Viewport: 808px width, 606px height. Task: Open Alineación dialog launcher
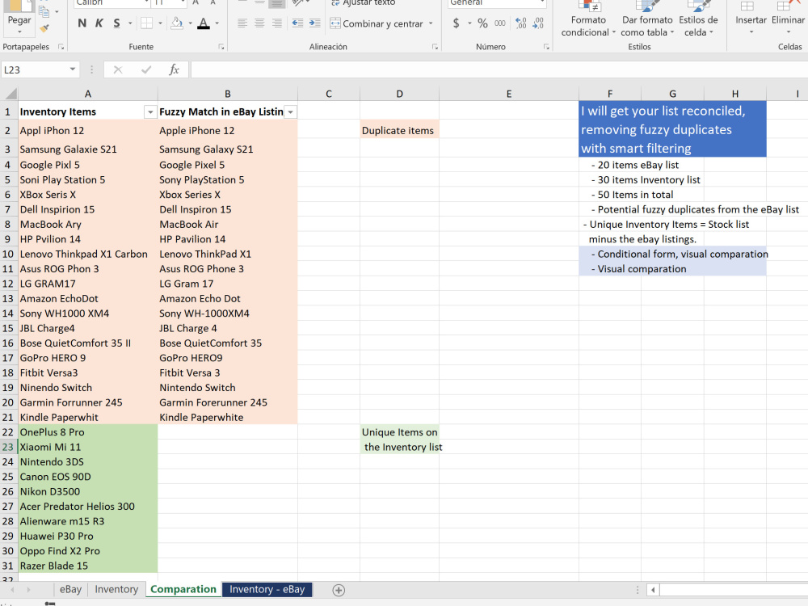pyautogui.click(x=435, y=47)
